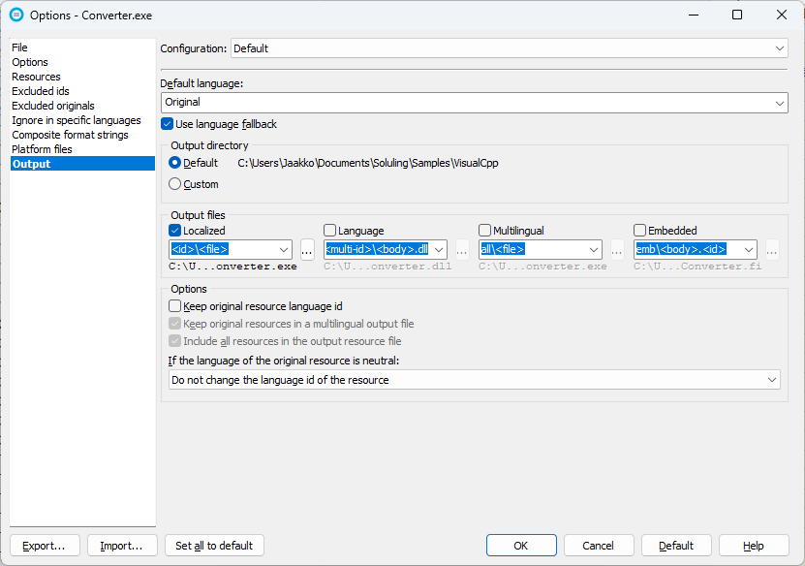Enable the Language output file checkbox

(x=329, y=230)
